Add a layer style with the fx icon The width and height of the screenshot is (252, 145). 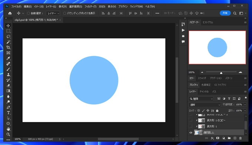pyautogui.click(x=212, y=138)
